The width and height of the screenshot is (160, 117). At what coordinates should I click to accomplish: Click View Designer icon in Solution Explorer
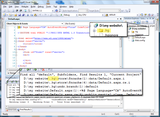click(x=147, y=22)
